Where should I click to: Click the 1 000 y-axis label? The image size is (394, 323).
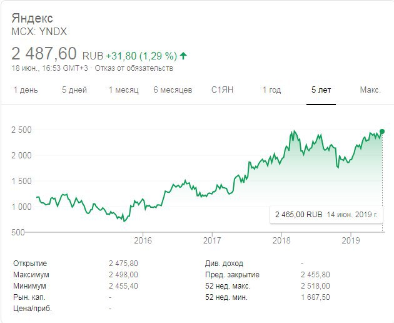[22, 207]
